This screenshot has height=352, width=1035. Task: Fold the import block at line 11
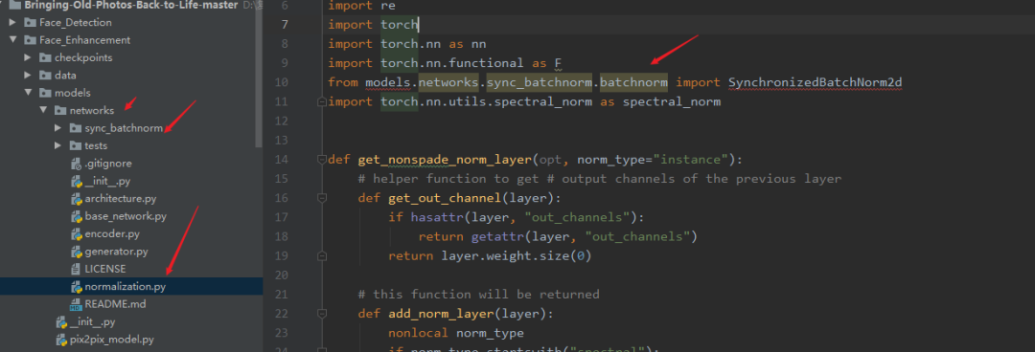(322, 102)
